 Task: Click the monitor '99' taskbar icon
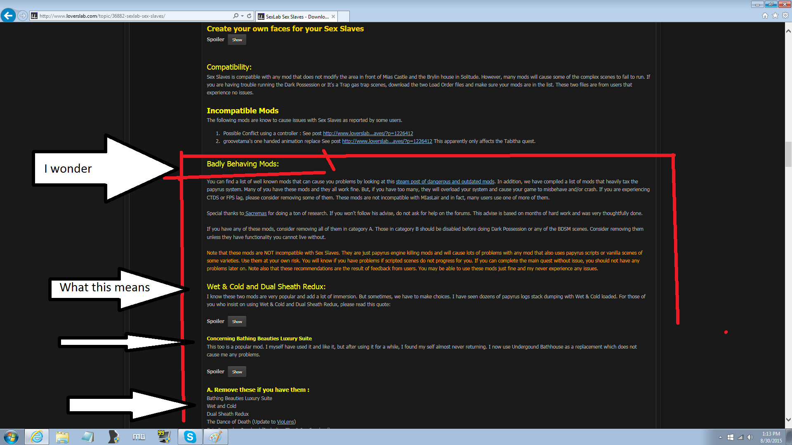pyautogui.click(x=165, y=437)
